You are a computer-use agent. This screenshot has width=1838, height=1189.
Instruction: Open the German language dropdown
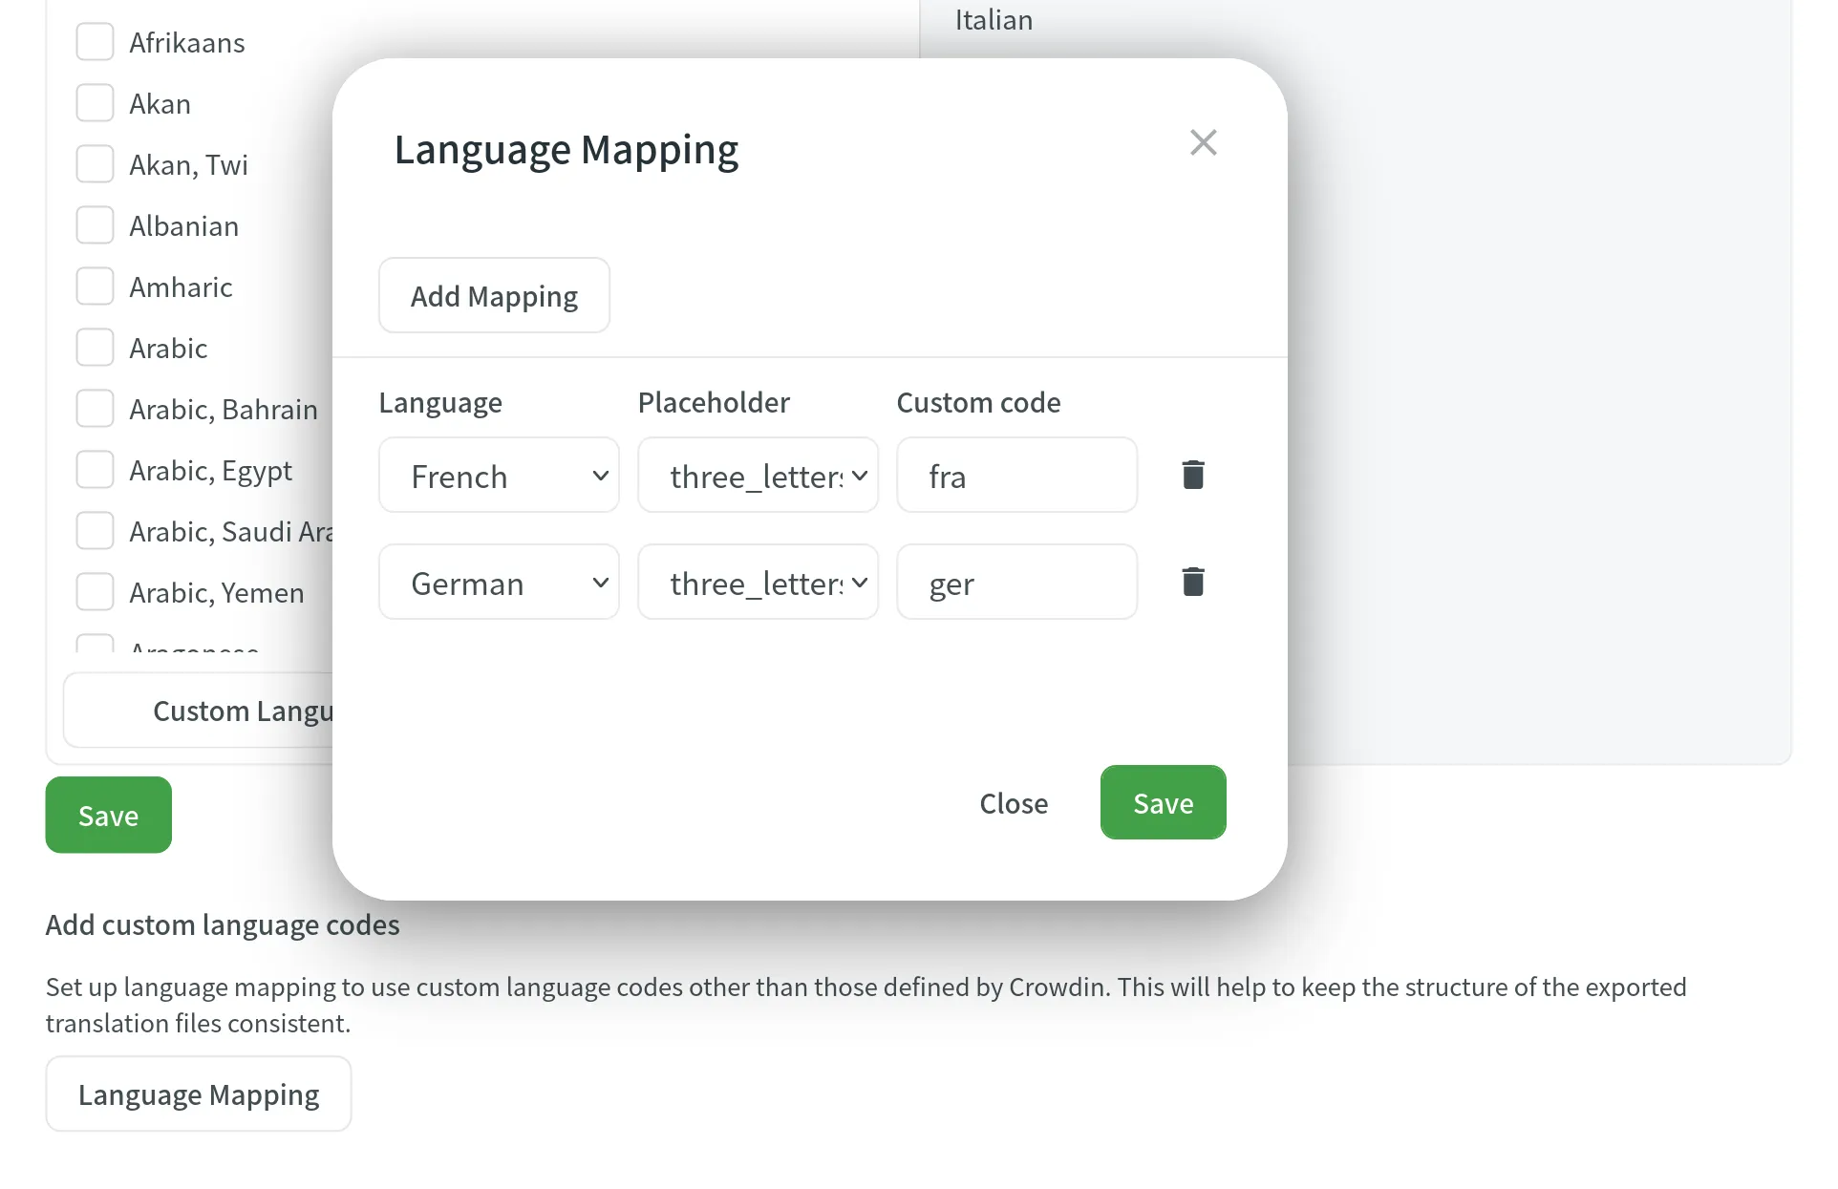point(498,582)
